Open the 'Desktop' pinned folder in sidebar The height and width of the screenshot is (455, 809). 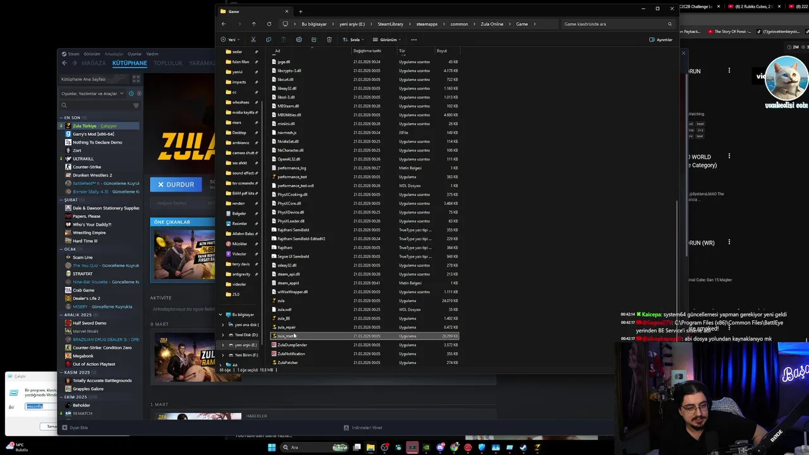(239, 133)
